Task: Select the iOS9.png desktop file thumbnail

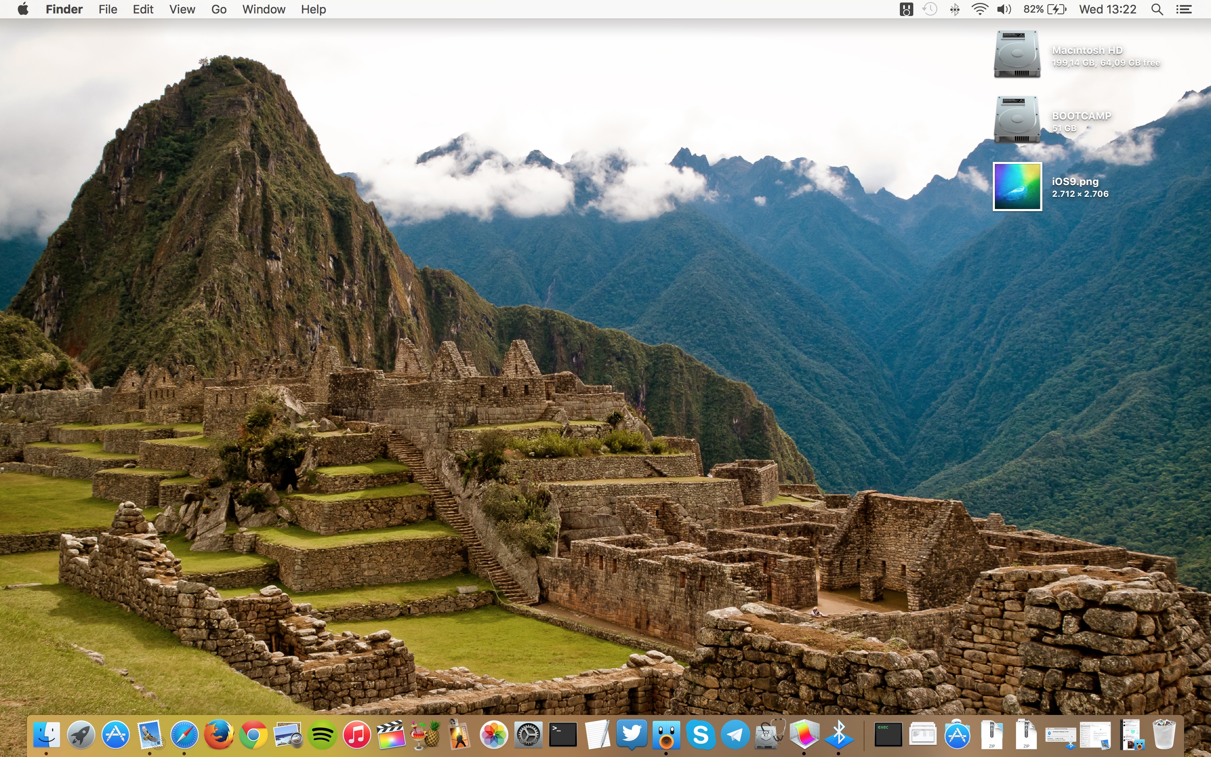Action: [1017, 187]
